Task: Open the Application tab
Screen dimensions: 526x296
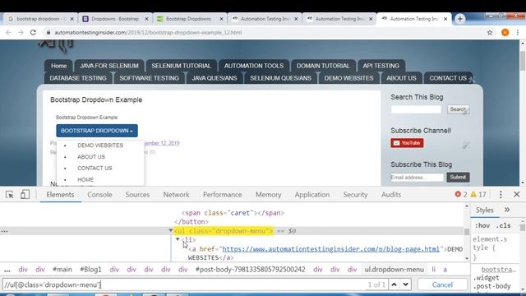Action: (312, 195)
